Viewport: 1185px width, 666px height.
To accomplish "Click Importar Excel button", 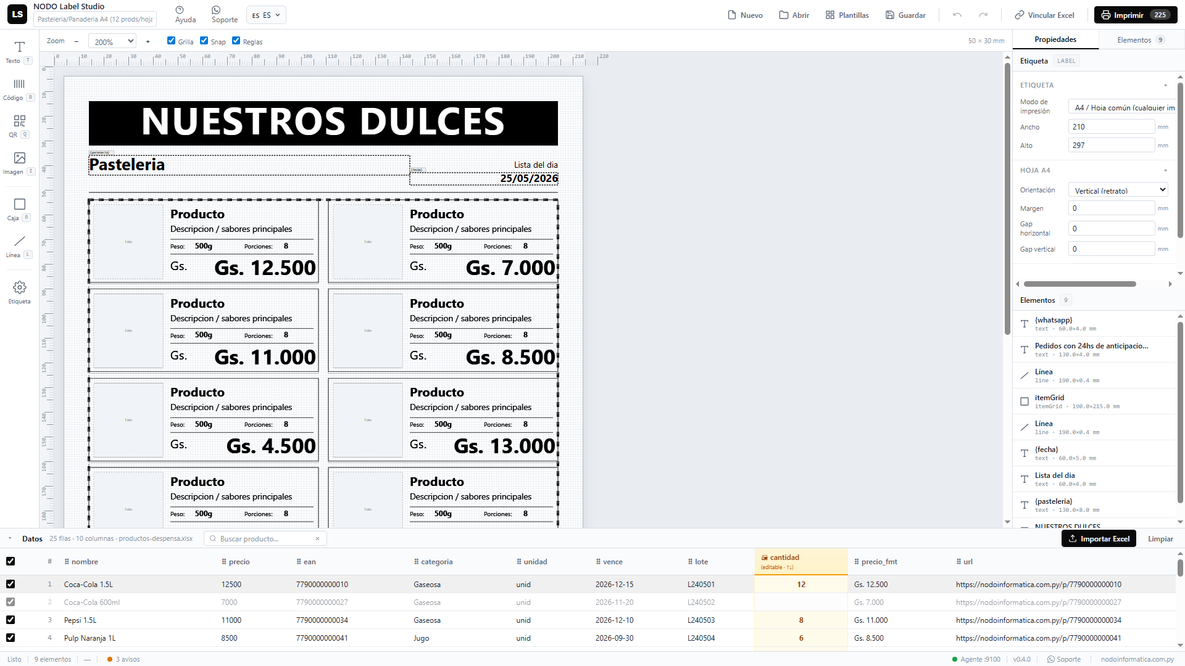I will [x=1099, y=538].
